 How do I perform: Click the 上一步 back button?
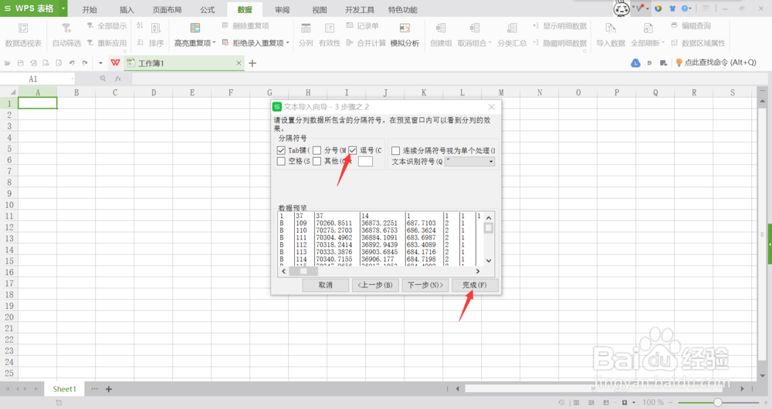pos(375,285)
